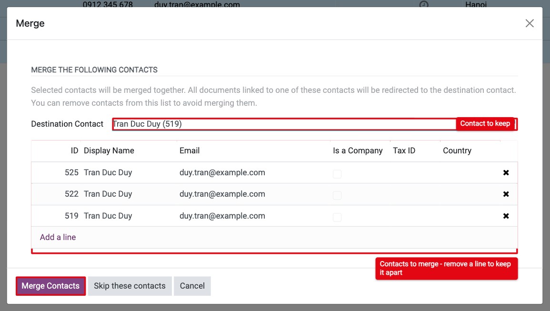This screenshot has height=311, width=550.
Task: Click Country column header
Action: 457,150
